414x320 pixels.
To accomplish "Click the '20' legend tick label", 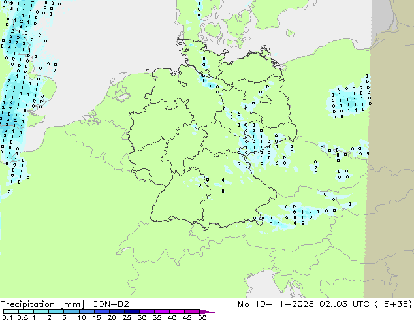I will tap(112, 317).
